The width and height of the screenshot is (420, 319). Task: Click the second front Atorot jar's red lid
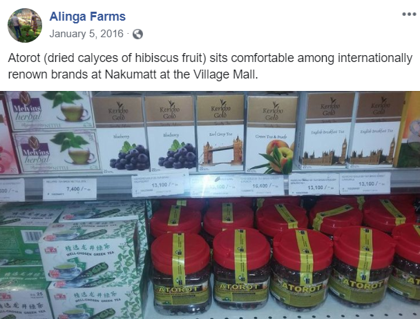pyautogui.click(x=241, y=250)
